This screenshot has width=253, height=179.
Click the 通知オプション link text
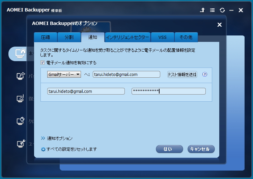pyautogui.click(x=59, y=138)
